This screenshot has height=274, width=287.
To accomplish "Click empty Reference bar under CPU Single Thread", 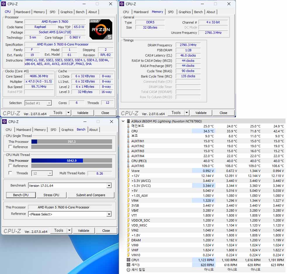I will (72, 147).
